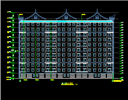
Task: Click the dormer window in the left pavilion roof
Action: click(35, 17)
